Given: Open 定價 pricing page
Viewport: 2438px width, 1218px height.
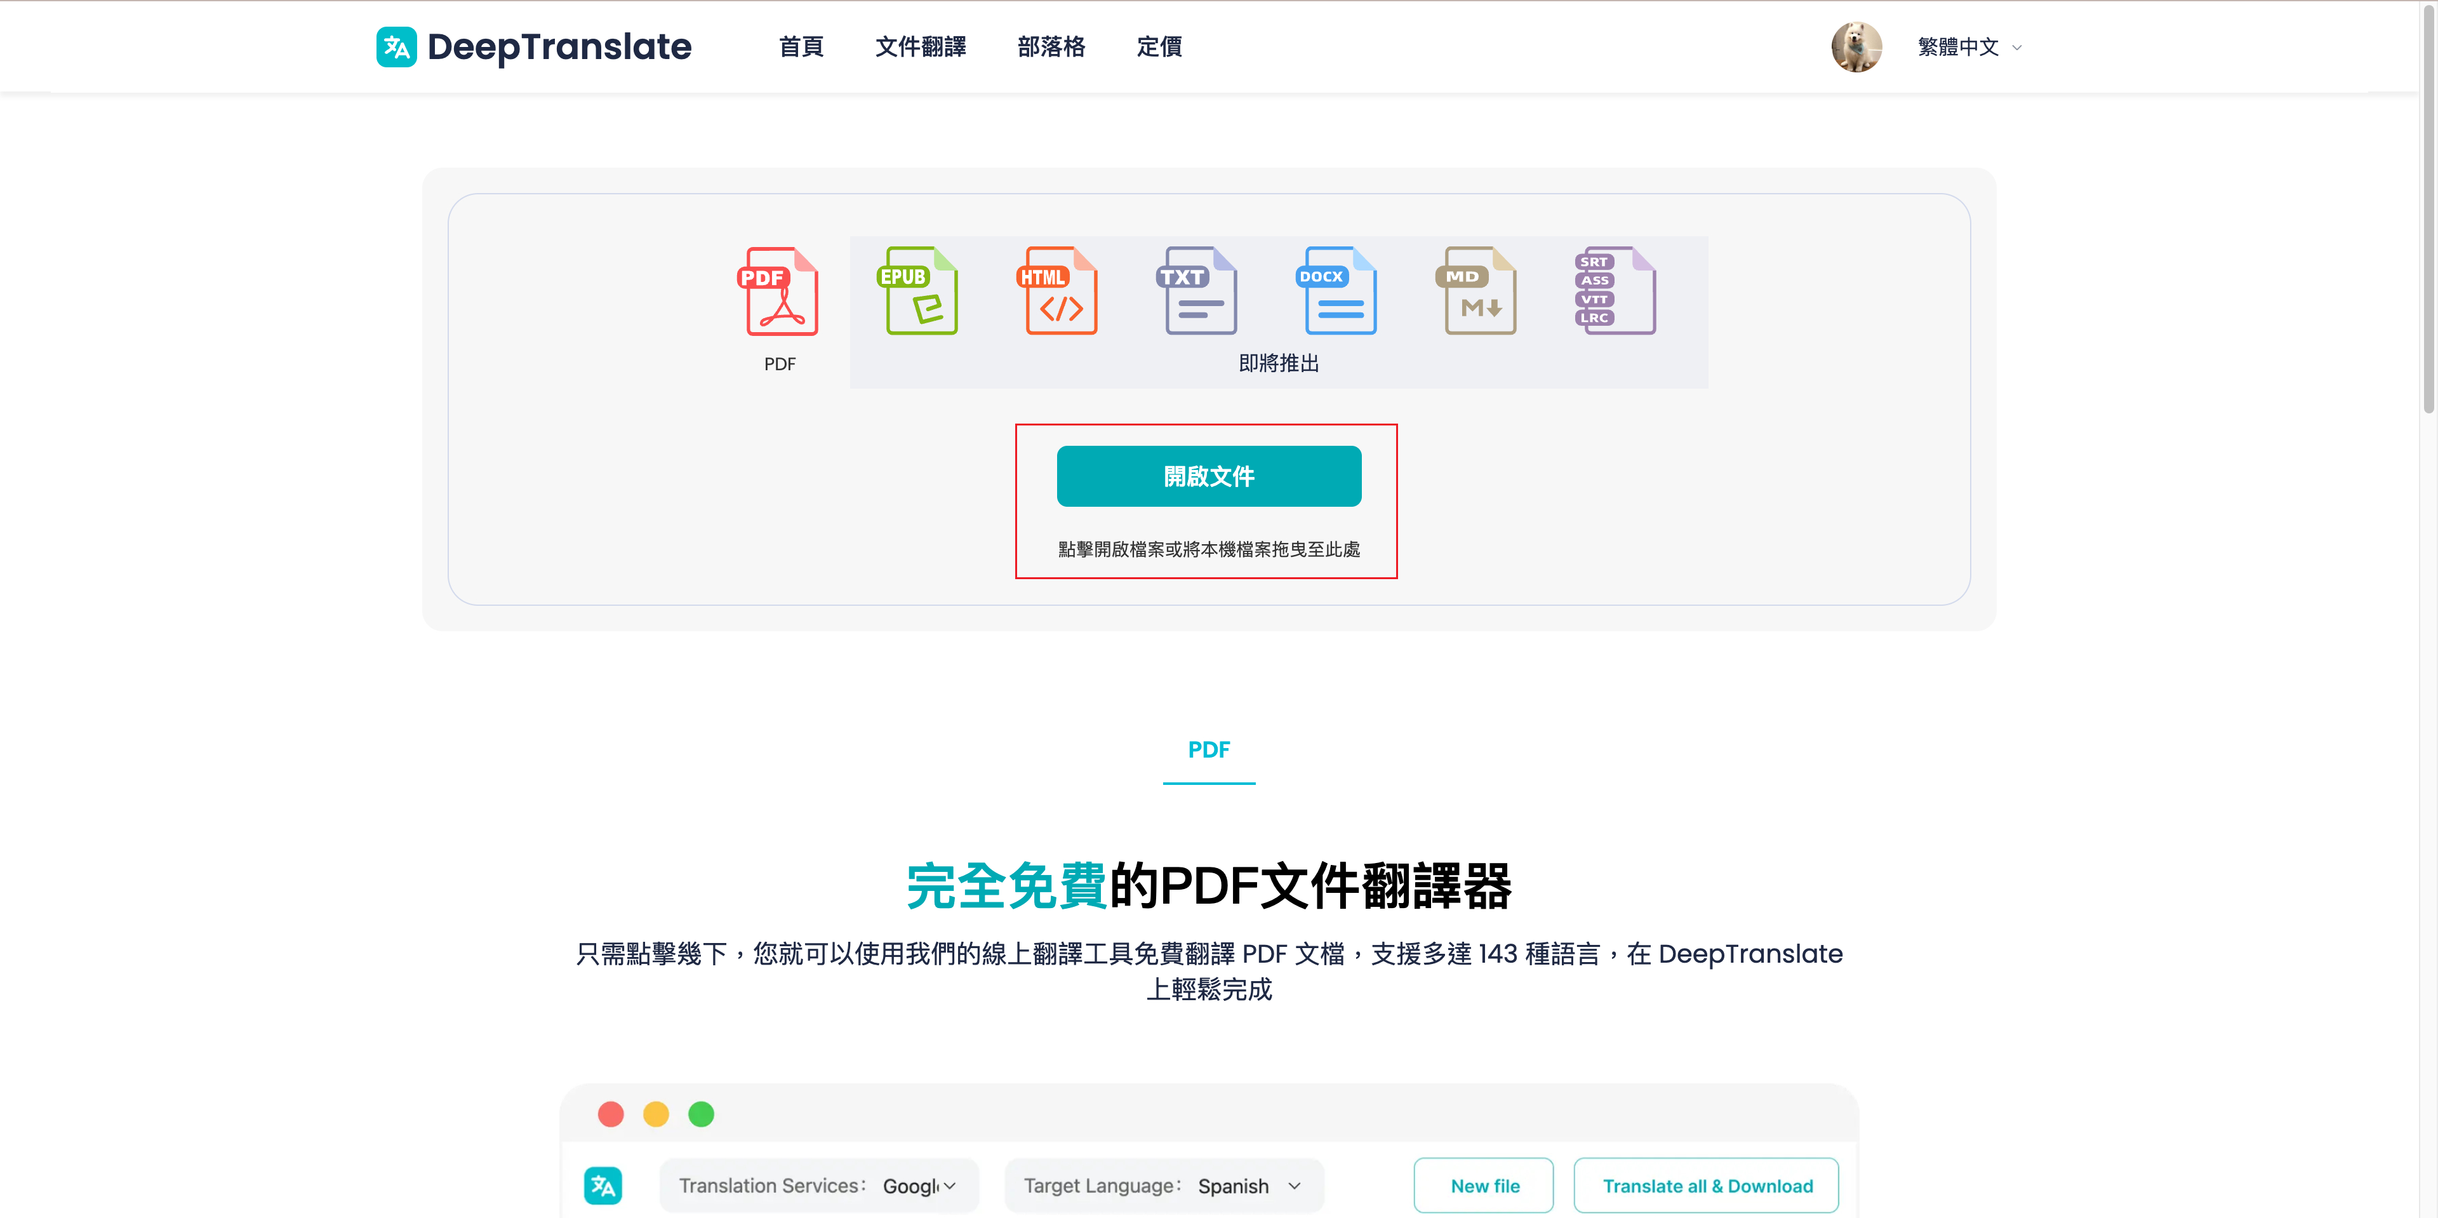Looking at the screenshot, I should pyautogui.click(x=1159, y=46).
